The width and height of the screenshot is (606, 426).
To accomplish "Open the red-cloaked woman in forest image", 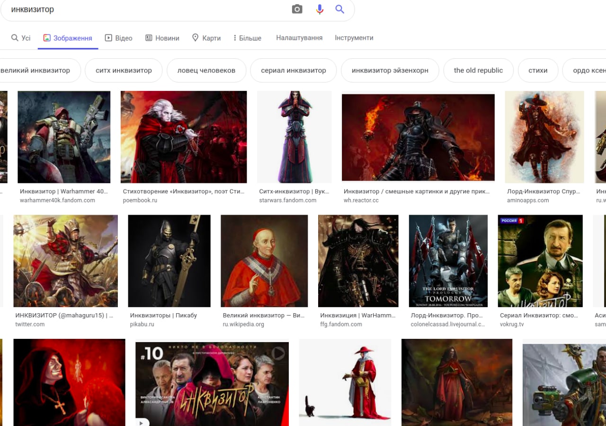I will coord(457,382).
